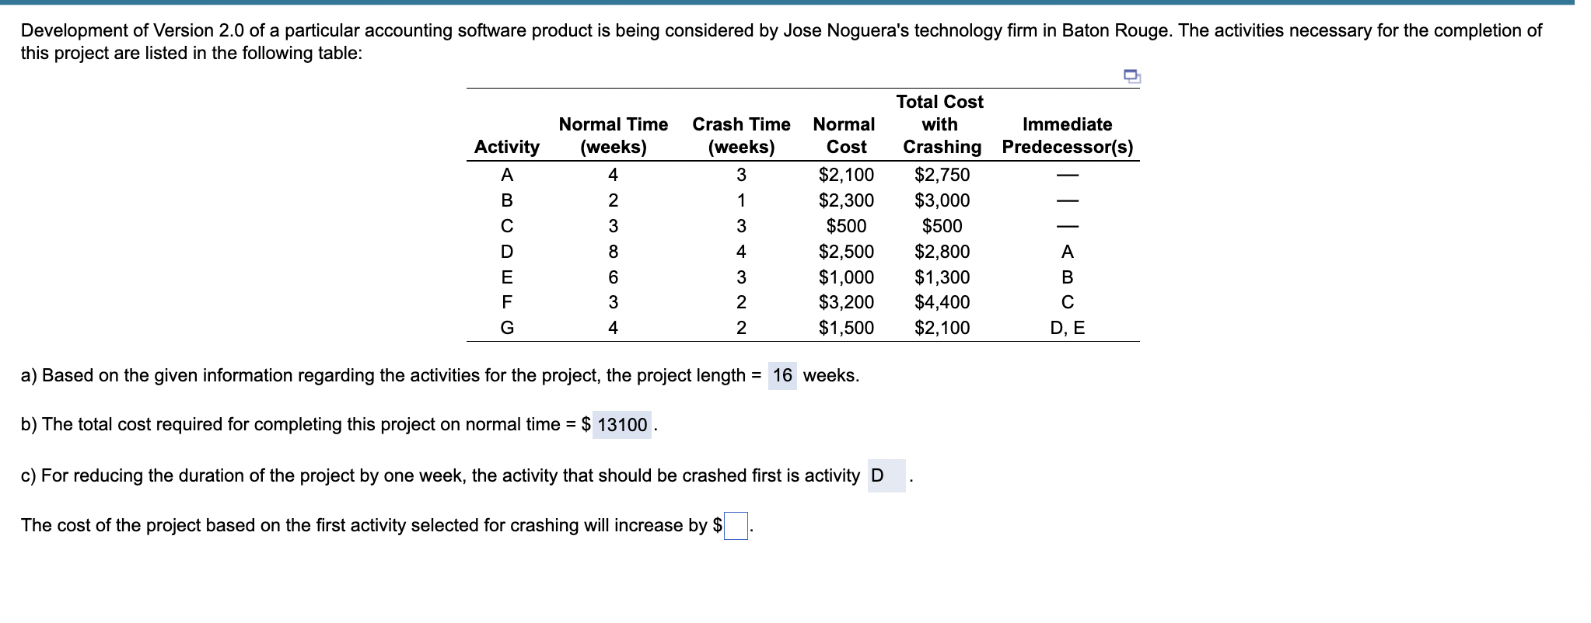Screen dimensions: 1591x623
Task: Click the Immediate Predecessor(s) column header
Action: pyautogui.click(x=1067, y=135)
